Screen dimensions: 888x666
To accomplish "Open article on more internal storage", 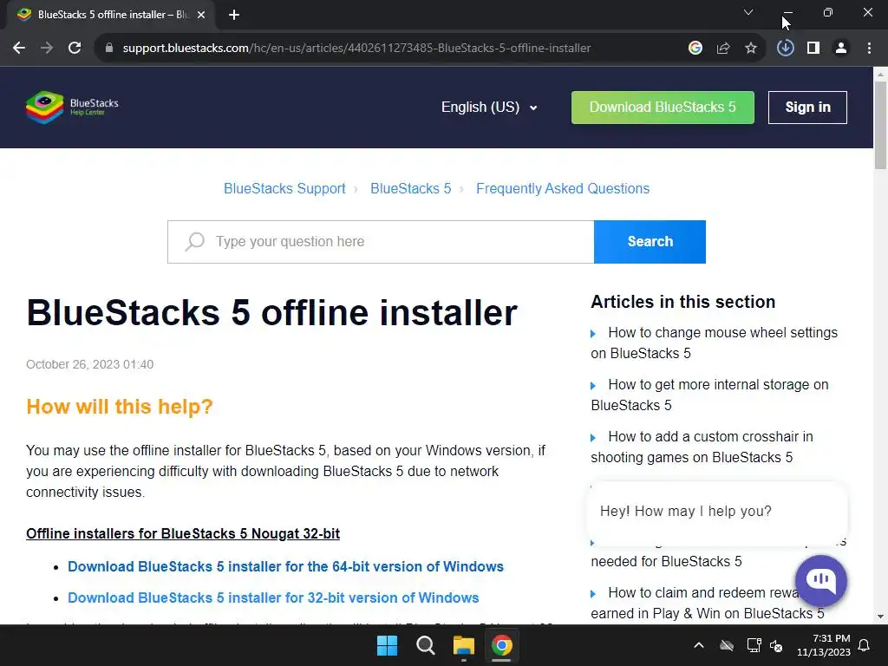I will point(709,395).
